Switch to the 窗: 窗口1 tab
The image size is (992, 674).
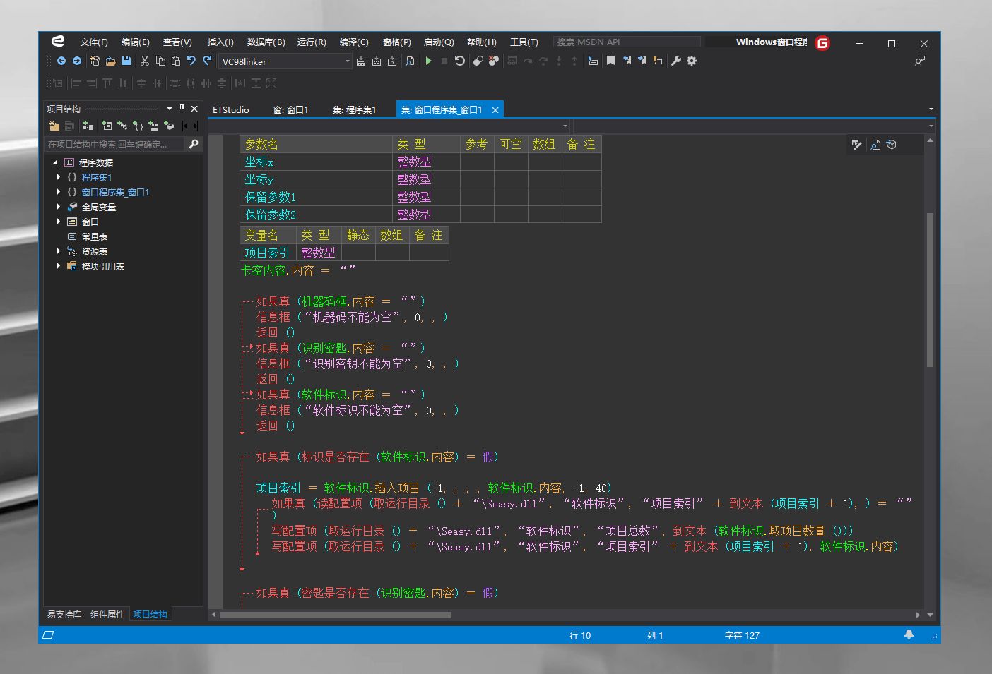tap(290, 109)
